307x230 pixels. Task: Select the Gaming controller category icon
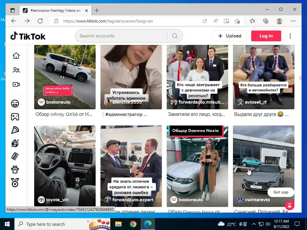coord(15,117)
